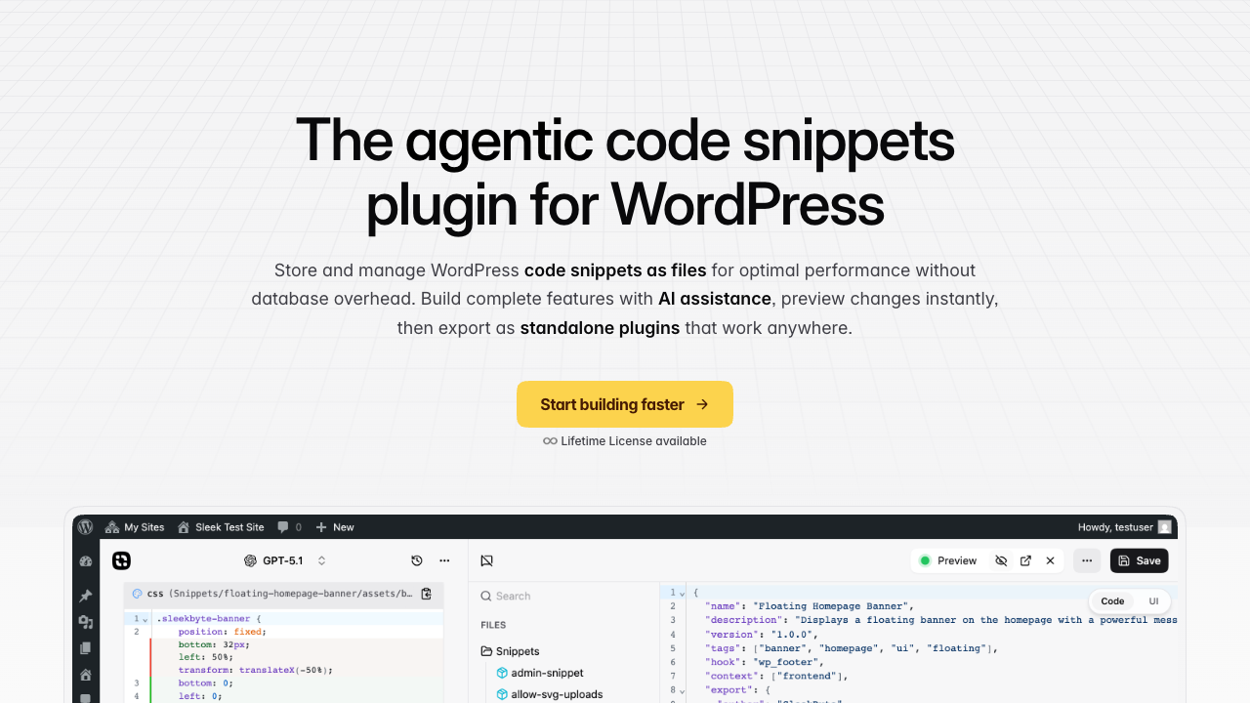Image resolution: width=1250 pixels, height=703 pixels.
Task: Click the crossed-bookmark icon above the search panel
Action: [487, 559]
